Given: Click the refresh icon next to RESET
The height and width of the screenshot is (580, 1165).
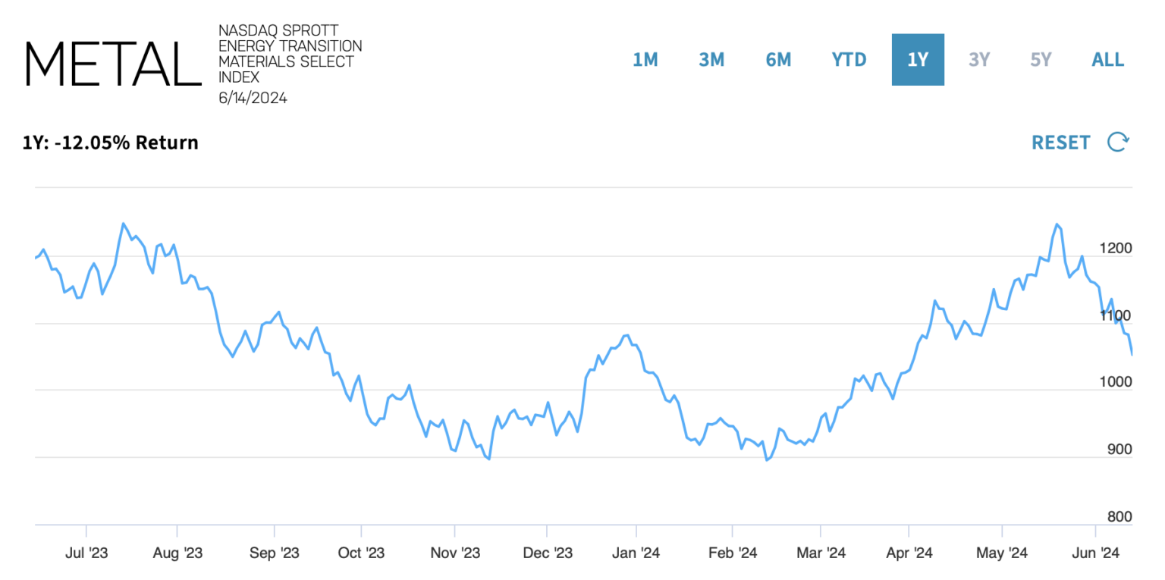Looking at the screenshot, I should pyautogui.click(x=1118, y=143).
